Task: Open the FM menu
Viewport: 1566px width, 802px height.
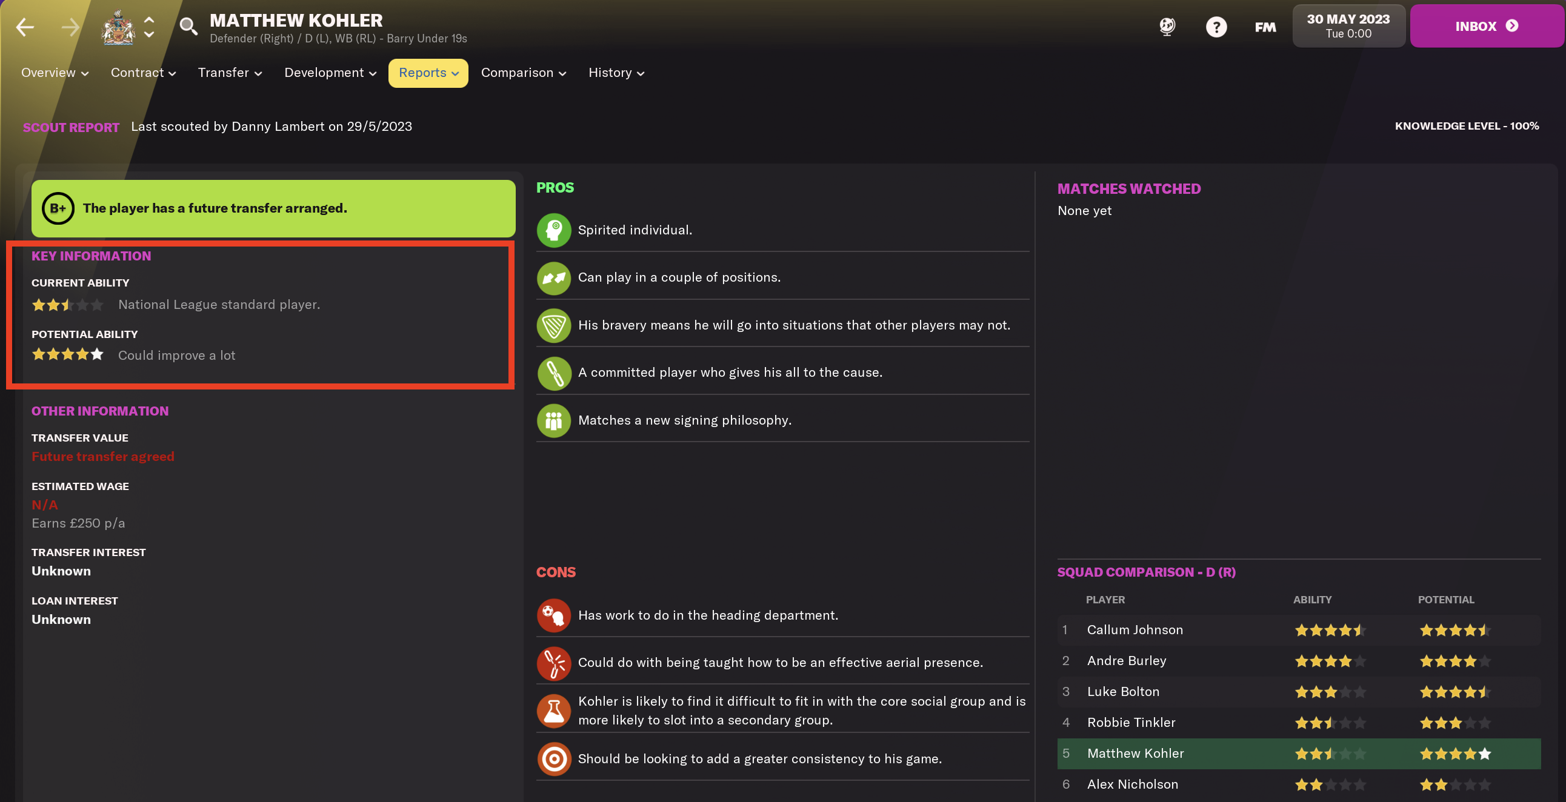Action: pyautogui.click(x=1265, y=27)
